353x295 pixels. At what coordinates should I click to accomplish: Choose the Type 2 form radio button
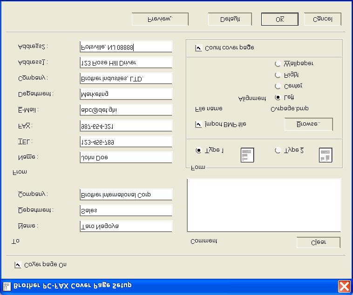278,150
